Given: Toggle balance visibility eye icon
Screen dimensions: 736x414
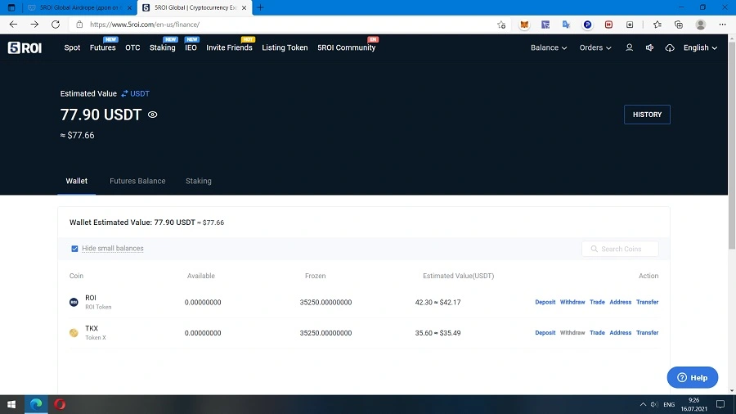Looking at the screenshot, I should pos(153,115).
